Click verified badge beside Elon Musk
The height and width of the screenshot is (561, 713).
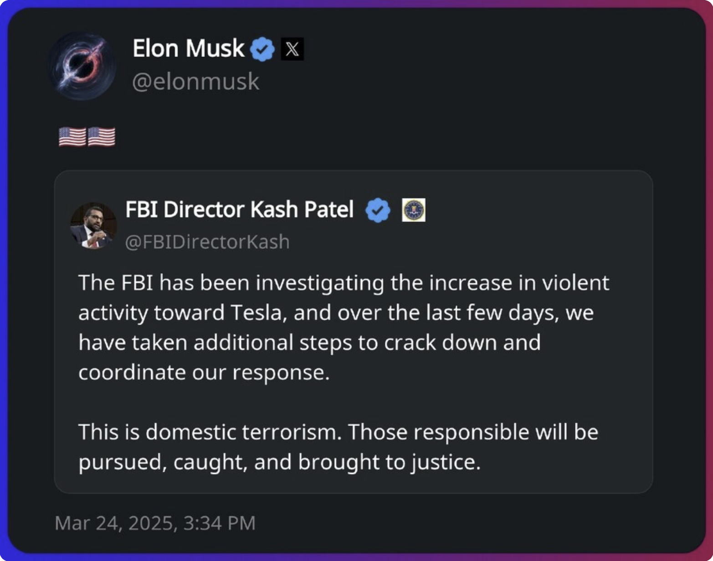pos(262,49)
